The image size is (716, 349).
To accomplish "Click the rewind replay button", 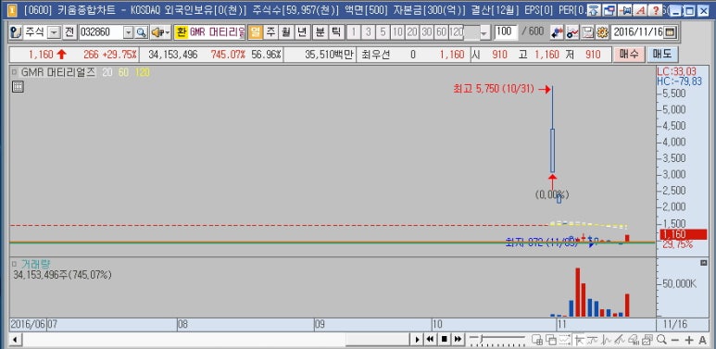I will click(430, 340).
